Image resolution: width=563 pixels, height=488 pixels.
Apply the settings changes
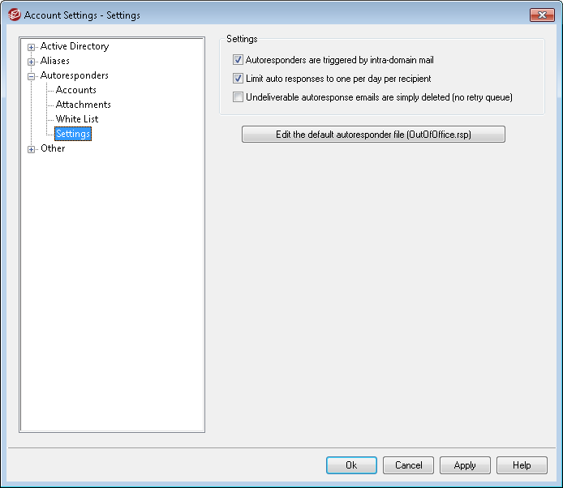pos(465,465)
